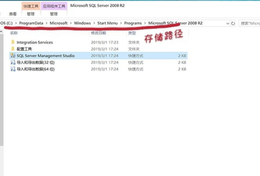
Task: Expand the chevron after Windows breadcrumb
Action: pyautogui.click(x=94, y=23)
